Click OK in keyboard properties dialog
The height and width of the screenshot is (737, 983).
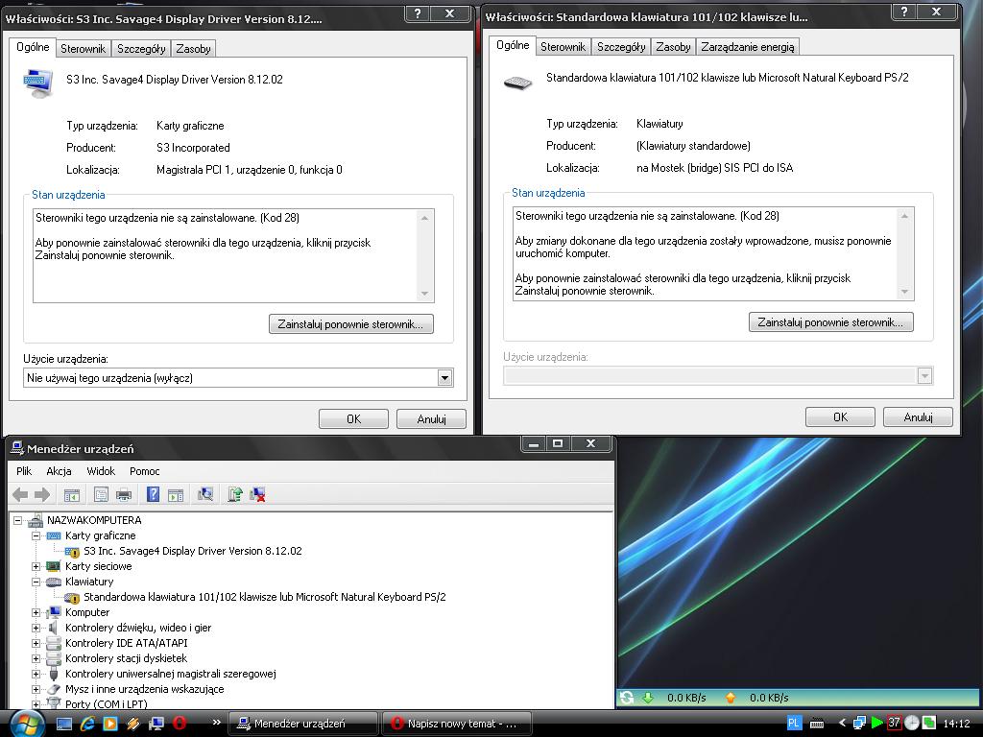coord(840,416)
